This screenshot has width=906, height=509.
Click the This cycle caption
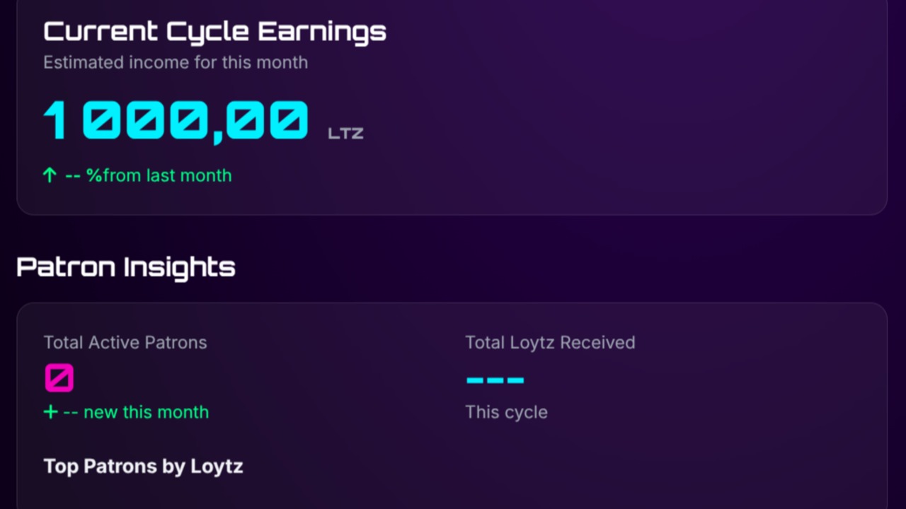[506, 412]
